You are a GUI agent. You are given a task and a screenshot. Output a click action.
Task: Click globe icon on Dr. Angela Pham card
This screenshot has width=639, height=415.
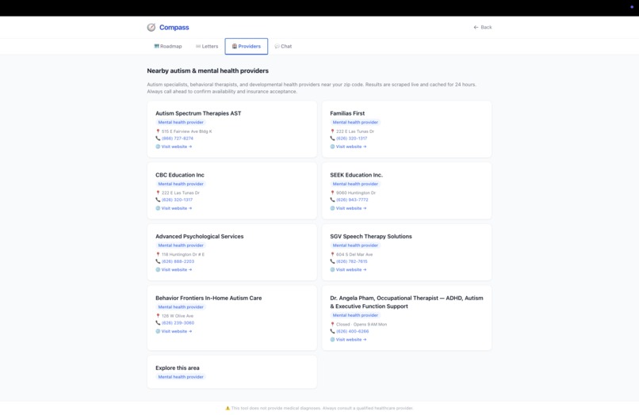pos(332,340)
